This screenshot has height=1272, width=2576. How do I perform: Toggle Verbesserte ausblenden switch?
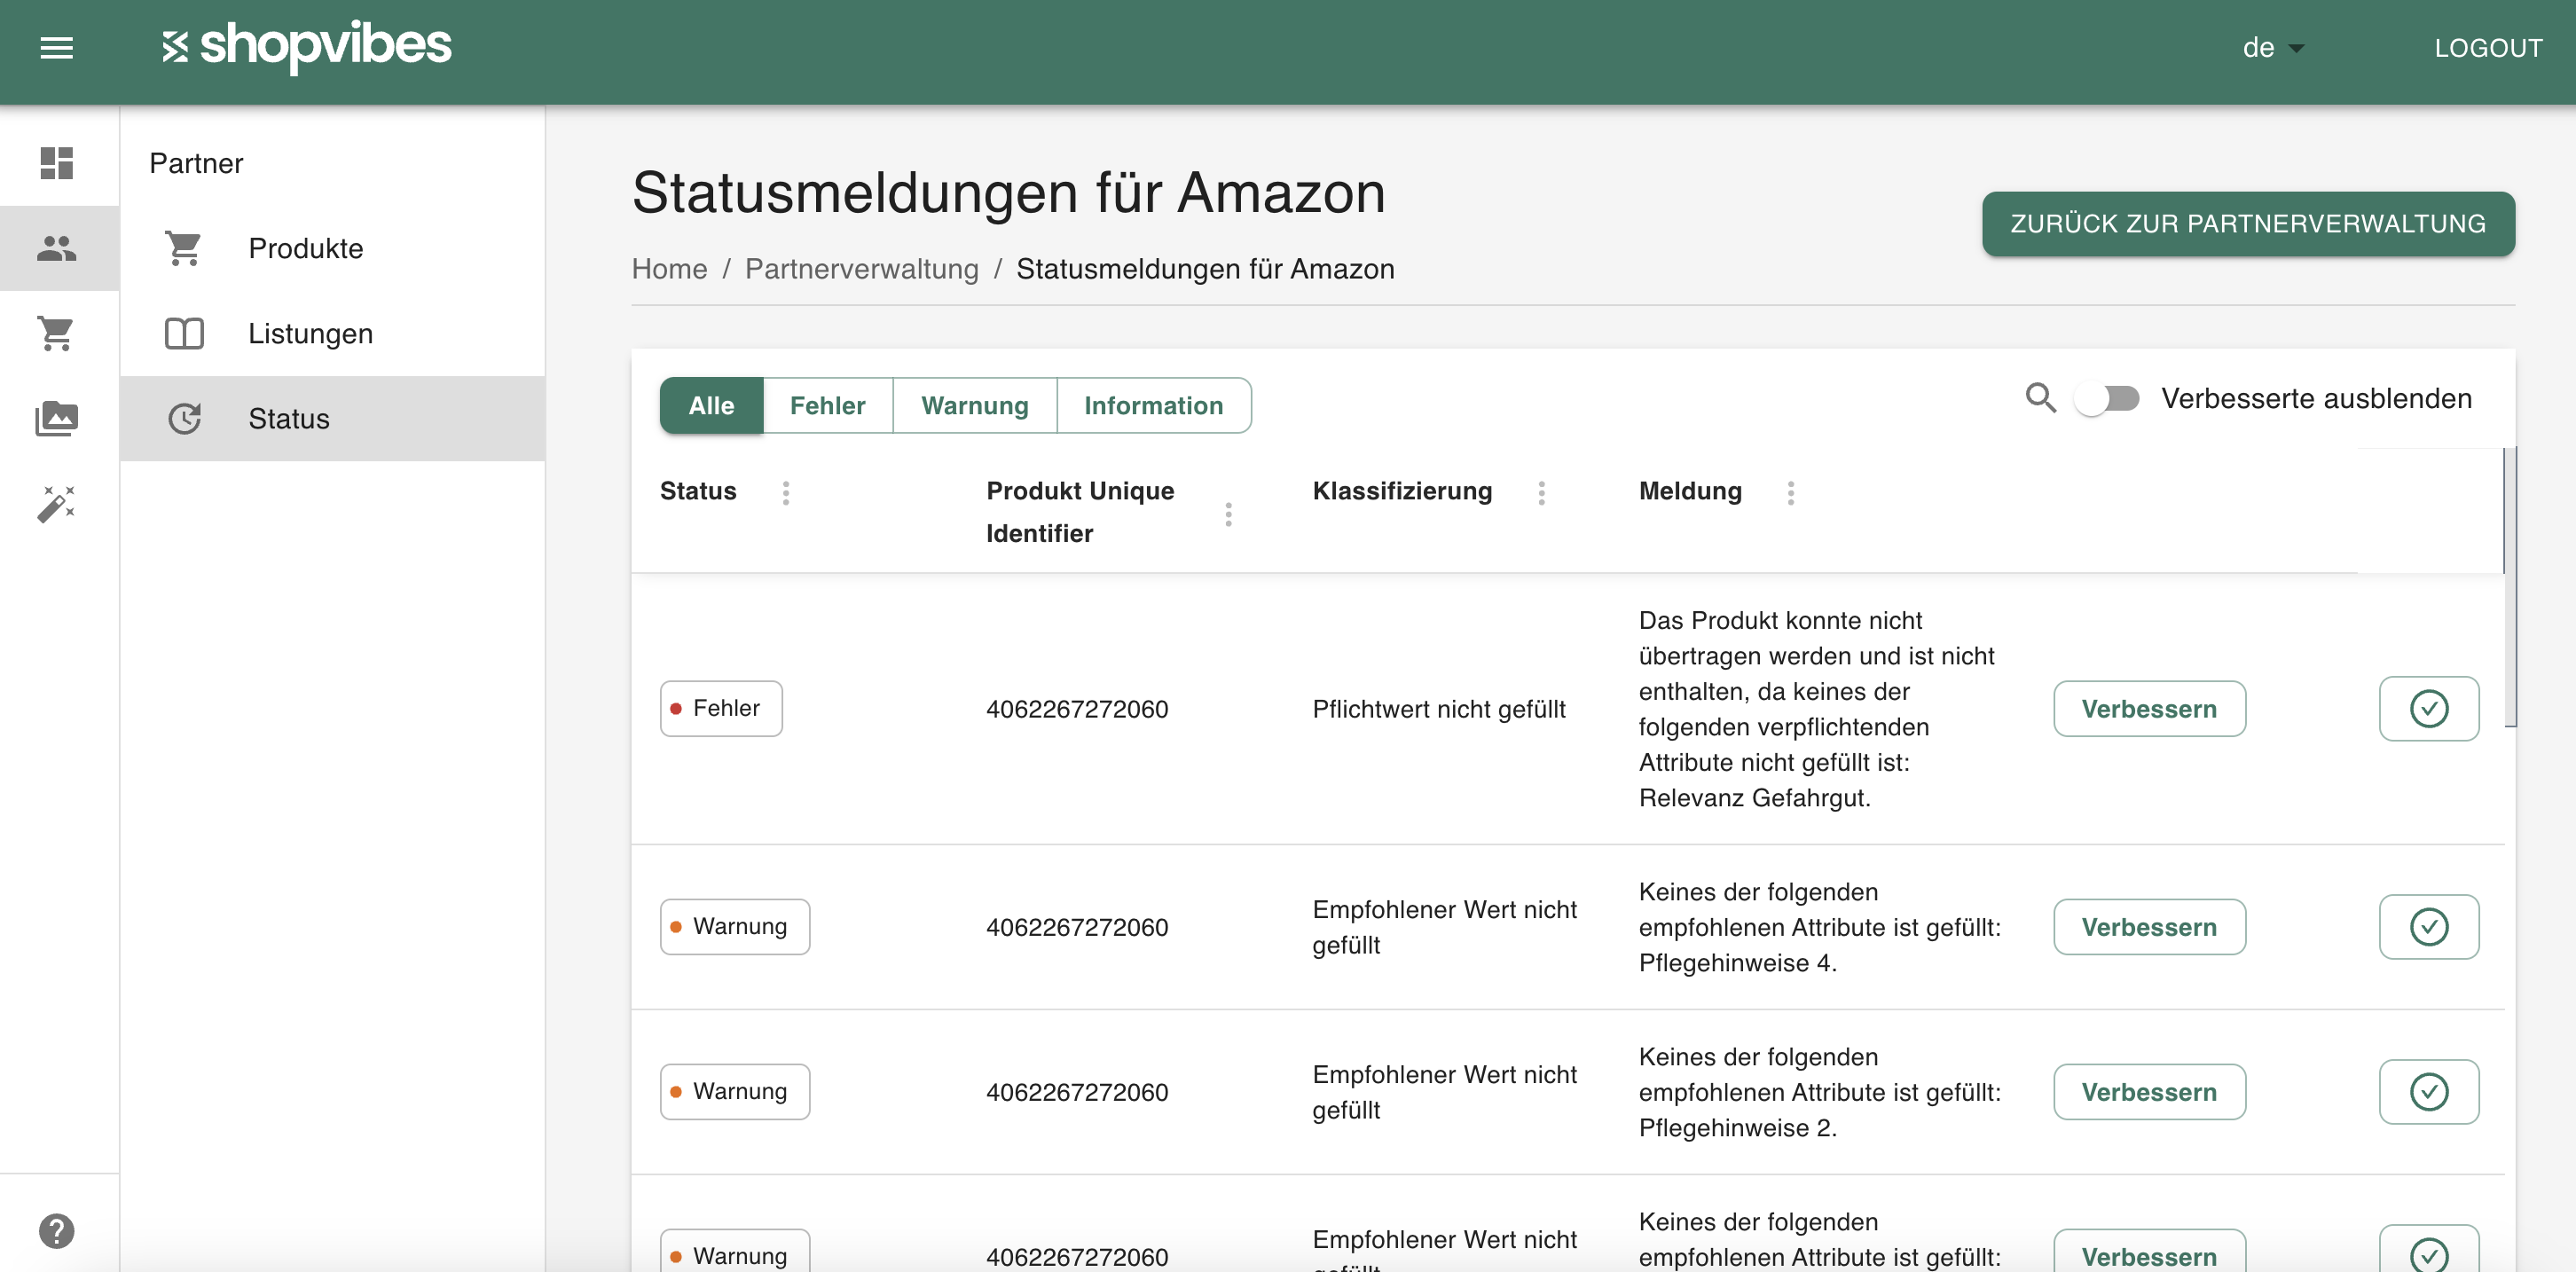pos(2106,398)
